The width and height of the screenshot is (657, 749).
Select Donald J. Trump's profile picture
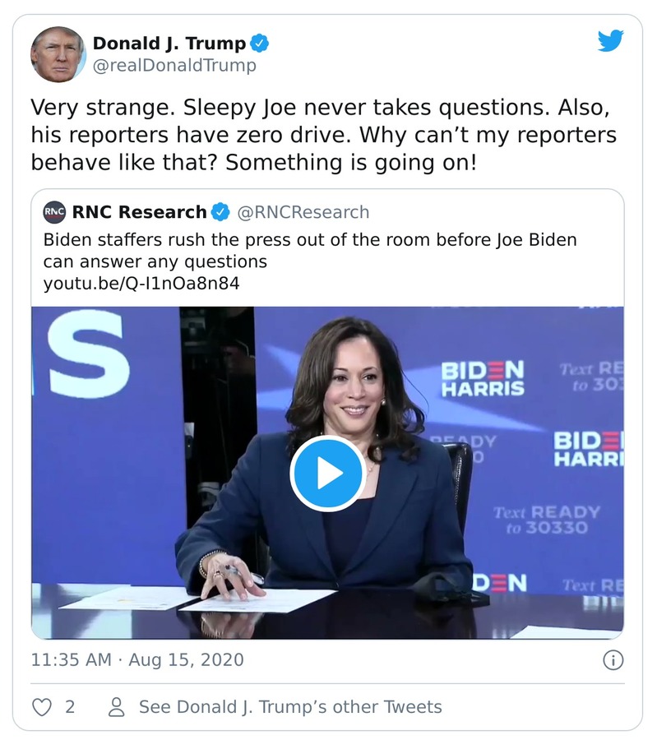(x=57, y=52)
